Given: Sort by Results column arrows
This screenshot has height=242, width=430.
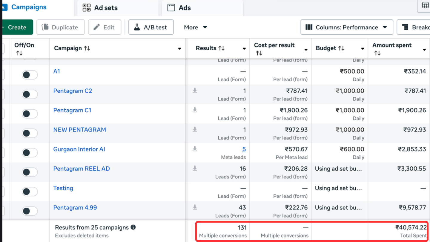Looking at the screenshot, I should click(x=222, y=48).
